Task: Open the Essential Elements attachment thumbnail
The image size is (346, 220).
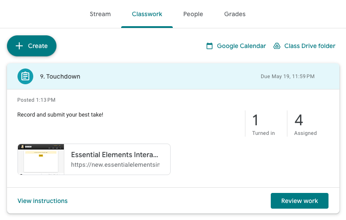Action: click(x=41, y=159)
